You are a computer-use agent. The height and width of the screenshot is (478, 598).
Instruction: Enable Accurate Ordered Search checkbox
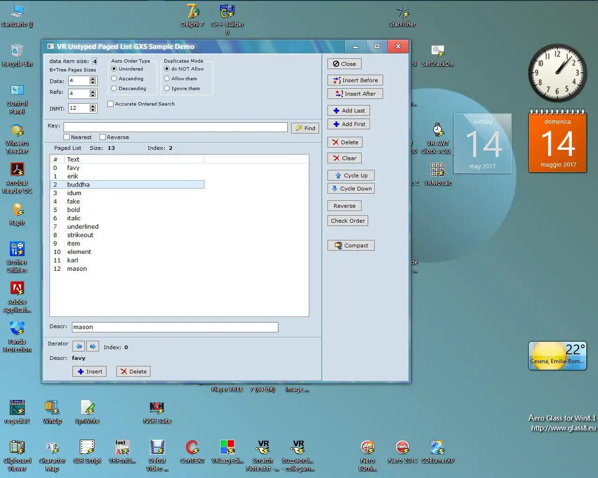(111, 104)
